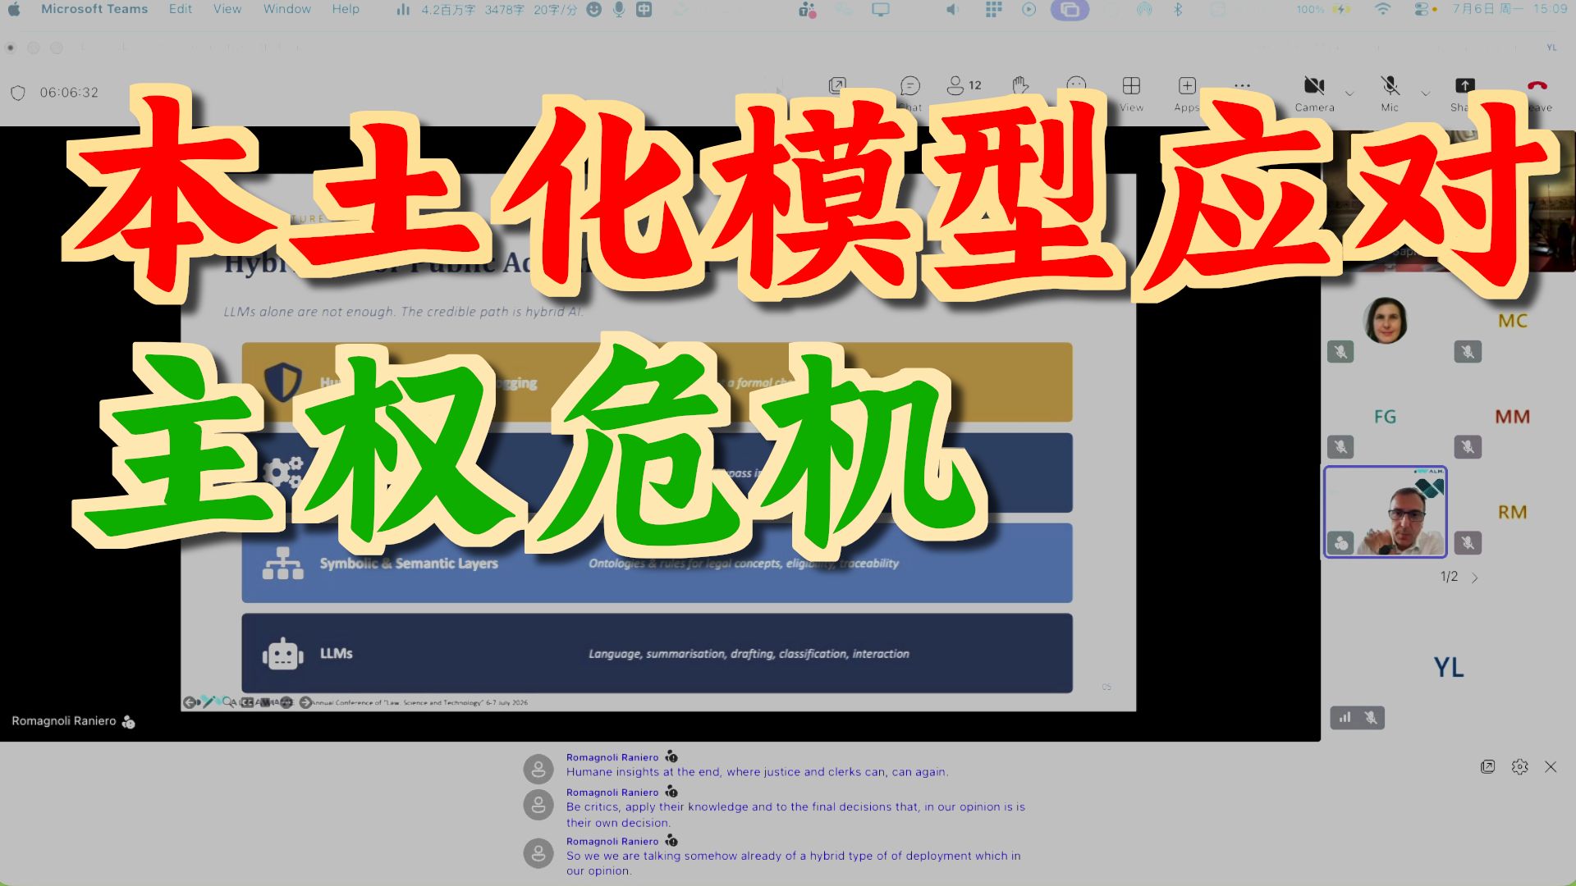Screen dimensions: 1576x886
Task: Click the LLMs robot icon on slide
Action: [x=282, y=654]
